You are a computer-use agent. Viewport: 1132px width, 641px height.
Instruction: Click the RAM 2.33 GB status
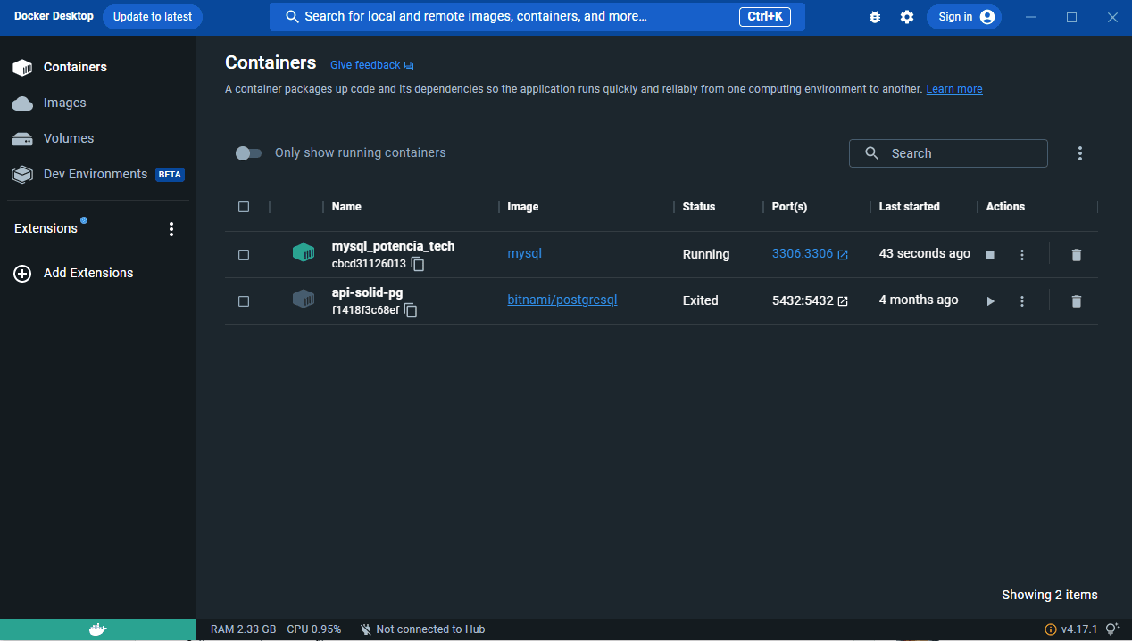click(x=243, y=629)
